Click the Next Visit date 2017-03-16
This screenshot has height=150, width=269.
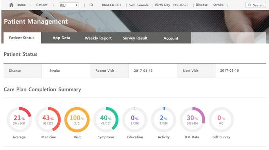229,70
